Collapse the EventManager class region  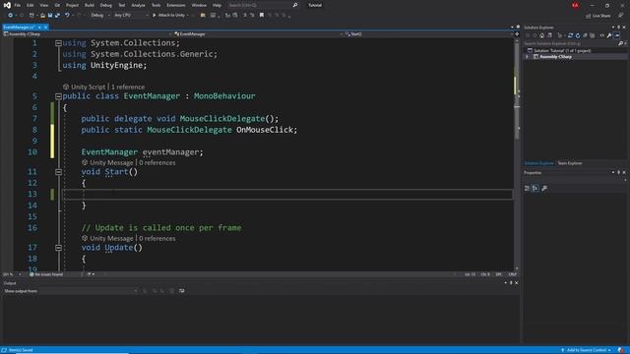click(58, 96)
